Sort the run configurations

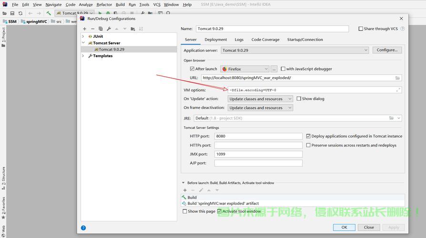coord(141,29)
